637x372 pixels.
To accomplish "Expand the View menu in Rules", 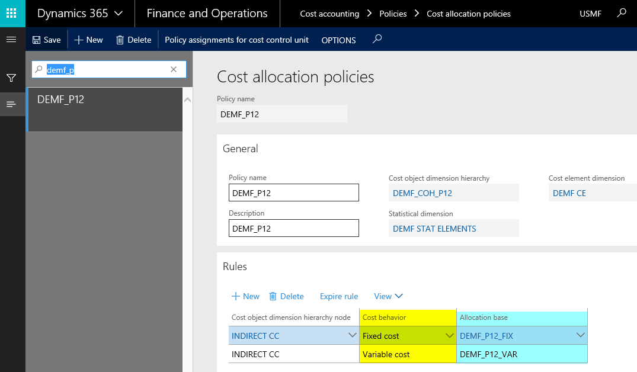I will (388, 296).
